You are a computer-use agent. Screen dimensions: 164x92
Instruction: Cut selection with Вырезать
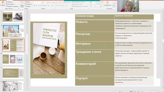[9, 2]
